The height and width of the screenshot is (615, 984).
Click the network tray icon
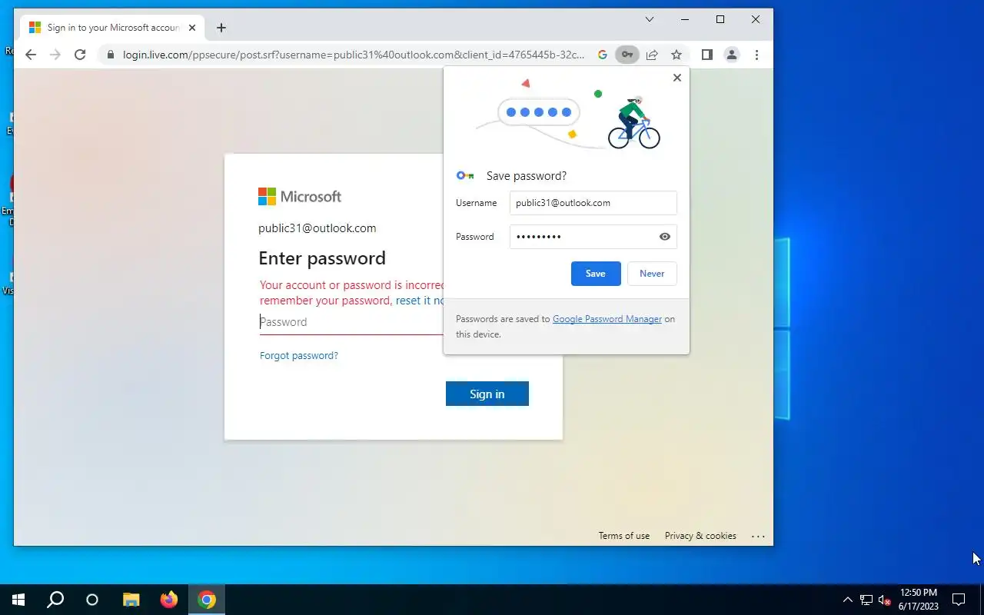pos(866,600)
